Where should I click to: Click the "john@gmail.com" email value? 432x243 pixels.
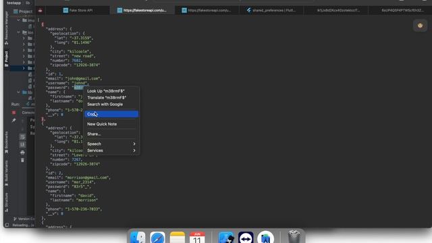[83, 78]
